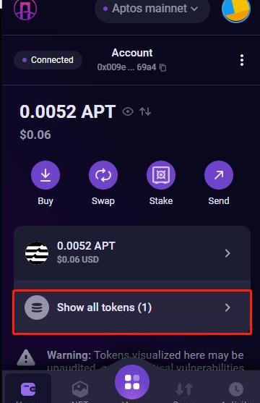This screenshot has width=260, height=403.
Task: Click the APT token logo thumbnail
Action: click(37, 253)
